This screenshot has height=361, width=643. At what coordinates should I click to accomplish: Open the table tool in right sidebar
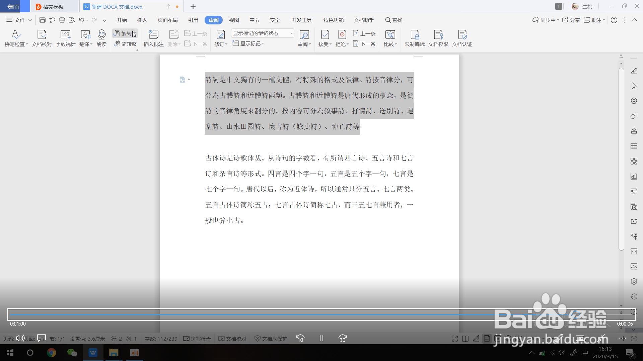click(x=634, y=146)
